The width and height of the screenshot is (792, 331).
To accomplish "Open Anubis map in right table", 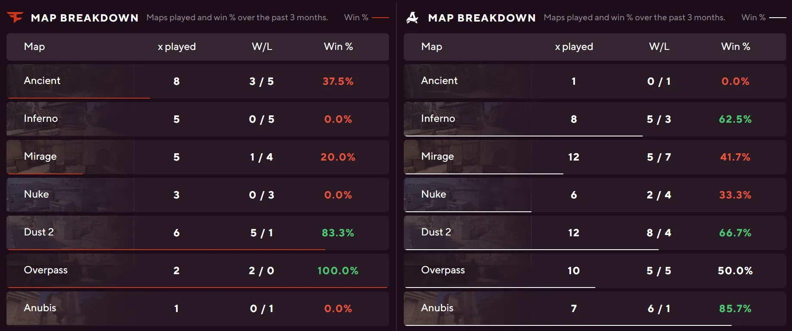I will [437, 308].
